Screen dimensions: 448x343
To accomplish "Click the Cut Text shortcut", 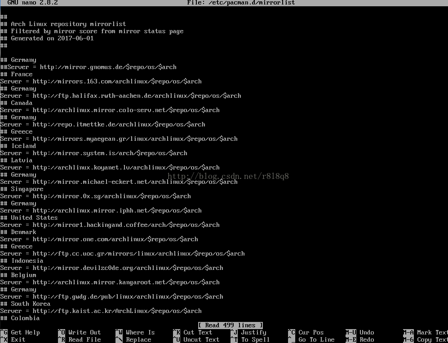I will coord(193,332).
